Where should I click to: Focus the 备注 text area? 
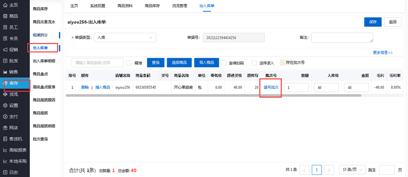342,38
